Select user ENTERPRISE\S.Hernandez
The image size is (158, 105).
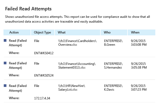[113, 65]
